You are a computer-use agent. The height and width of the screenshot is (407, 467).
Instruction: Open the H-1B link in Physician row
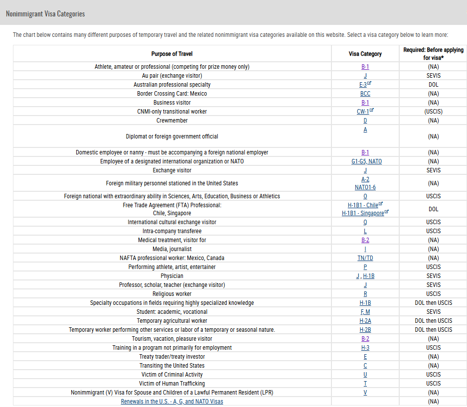368,276
